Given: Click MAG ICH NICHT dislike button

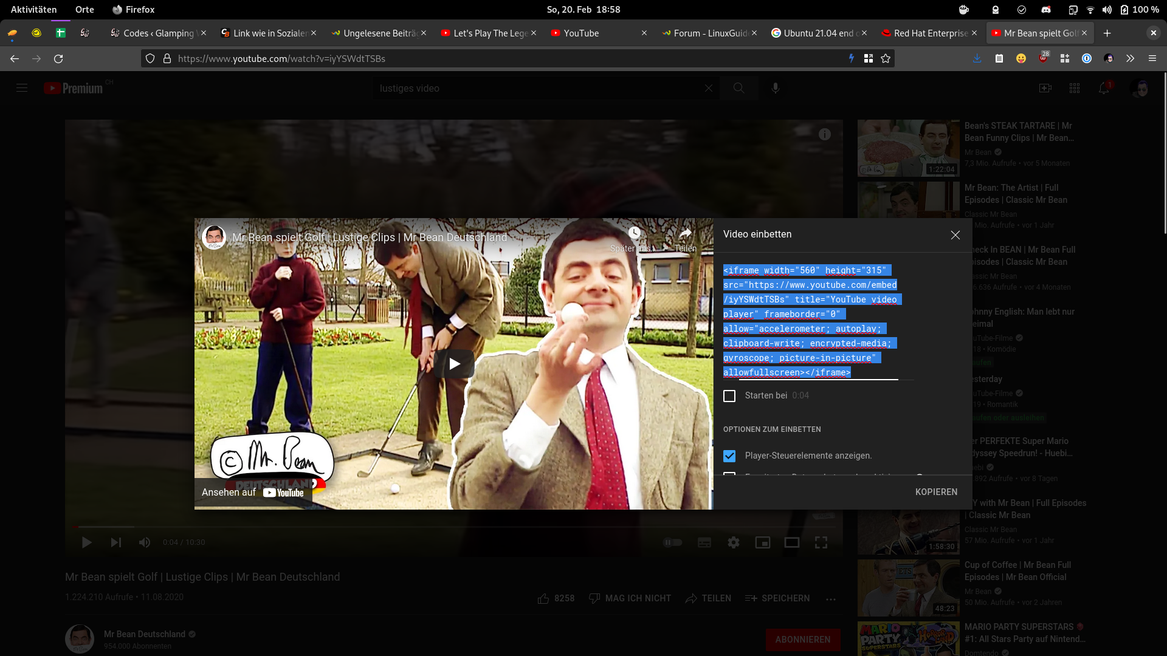Looking at the screenshot, I should coord(630,599).
